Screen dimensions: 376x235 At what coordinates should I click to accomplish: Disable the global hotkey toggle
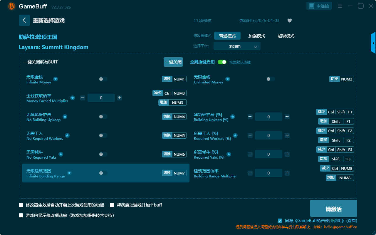click(x=222, y=62)
